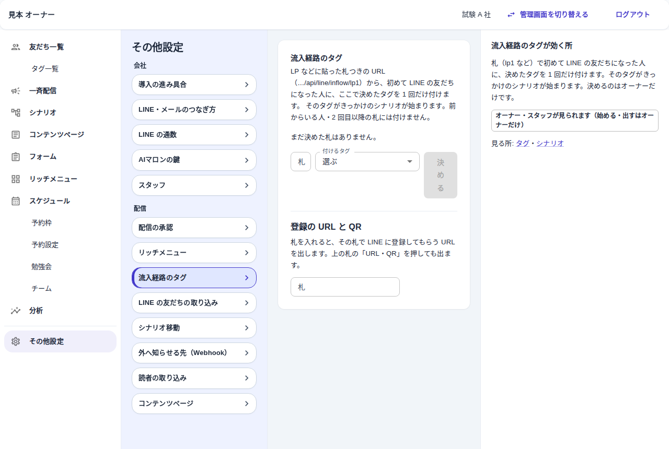Screen dimensions: 669x449
Task: Click the その他設定 gear icon
Action: point(16,341)
